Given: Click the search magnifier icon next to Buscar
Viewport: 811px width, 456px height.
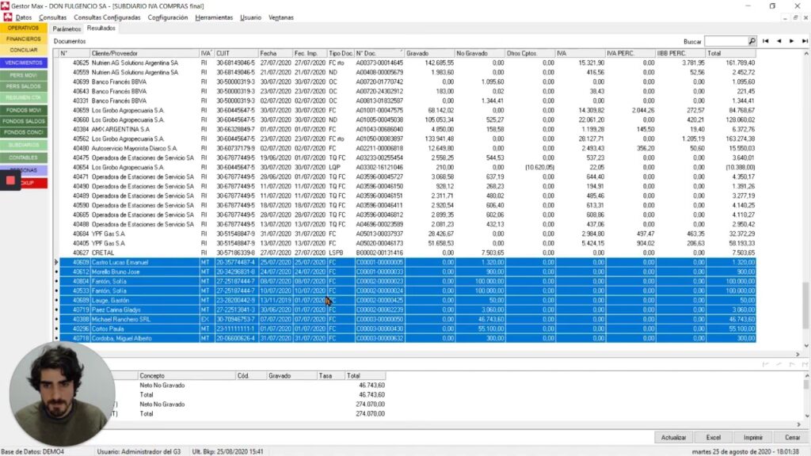Looking at the screenshot, I should [x=752, y=40].
